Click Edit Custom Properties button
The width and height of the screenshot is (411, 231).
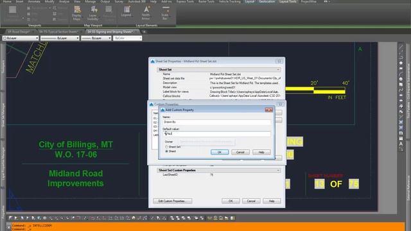point(173,201)
